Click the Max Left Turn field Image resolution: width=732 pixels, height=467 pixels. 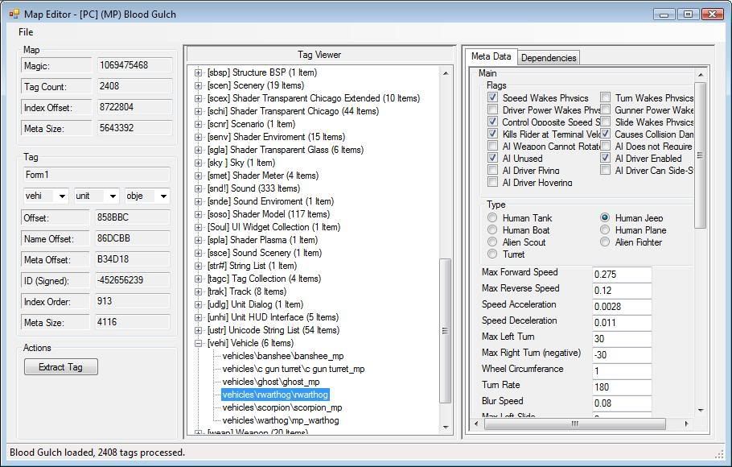coord(622,339)
